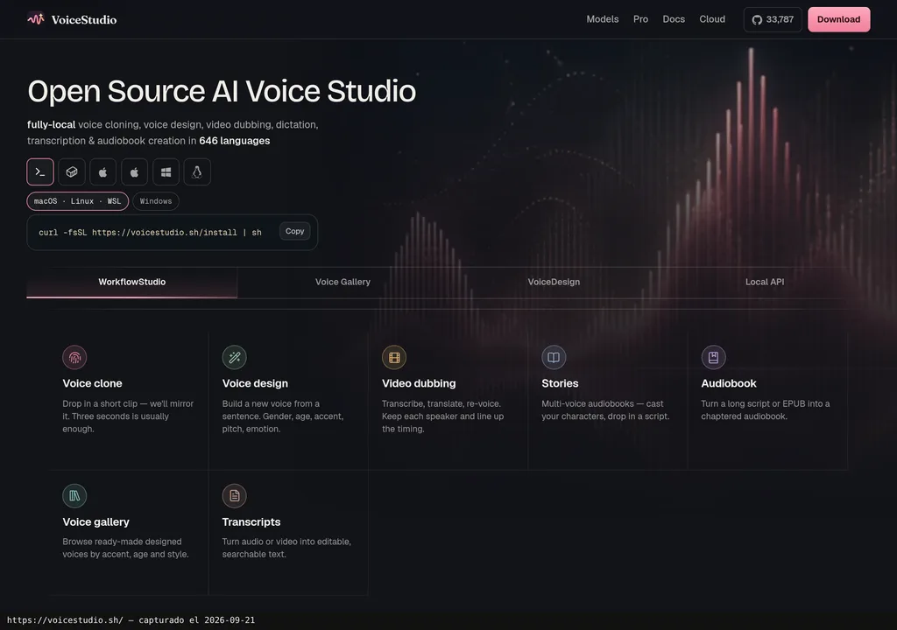
Task: Open the Audiobook card title
Action: click(x=729, y=383)
